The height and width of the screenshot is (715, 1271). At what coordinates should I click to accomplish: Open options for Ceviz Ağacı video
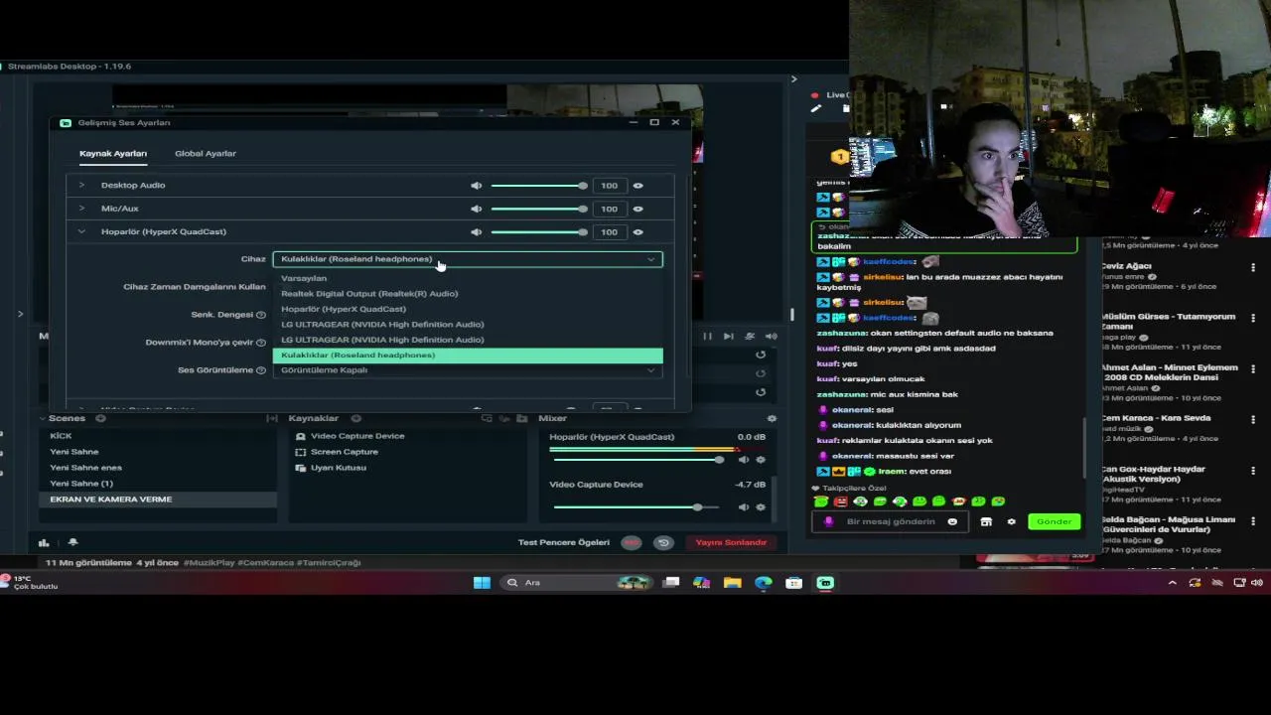pyautogui.click(x=1253, y=267)
